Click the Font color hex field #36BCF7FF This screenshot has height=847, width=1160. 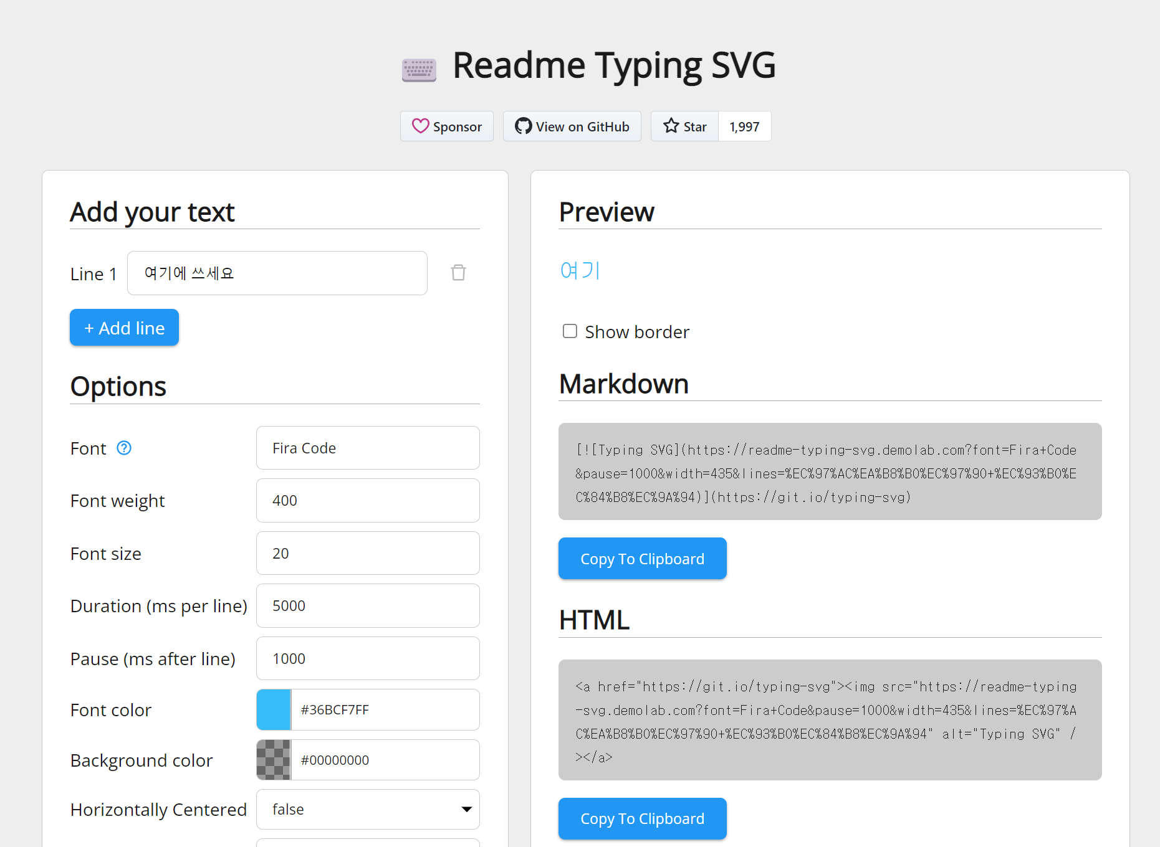(385, 709)
